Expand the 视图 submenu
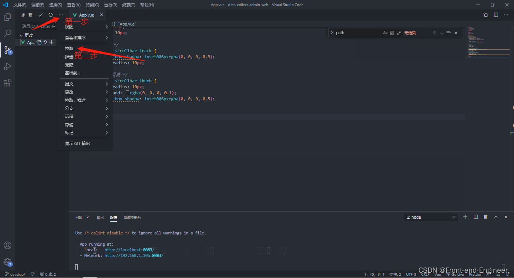514x278 pixels. coord(84,27)
